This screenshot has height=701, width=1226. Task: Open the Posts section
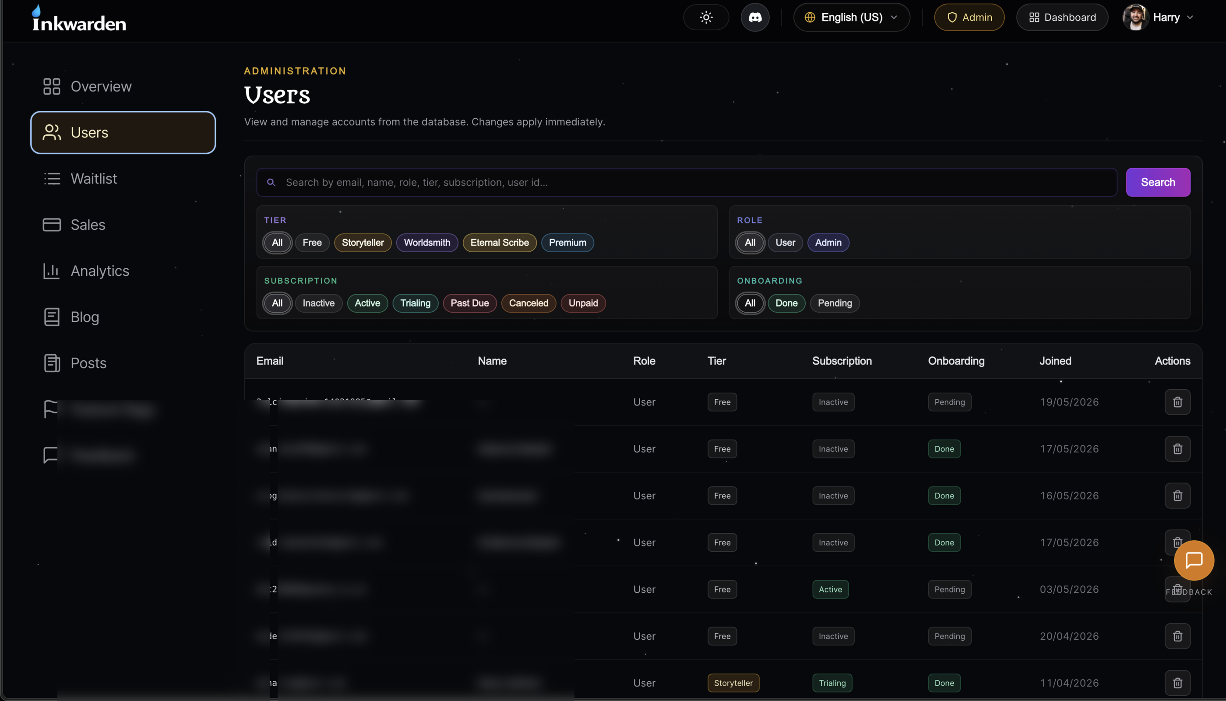[x=88, y=363]
